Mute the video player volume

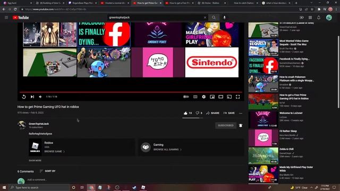tap(40, 97)
